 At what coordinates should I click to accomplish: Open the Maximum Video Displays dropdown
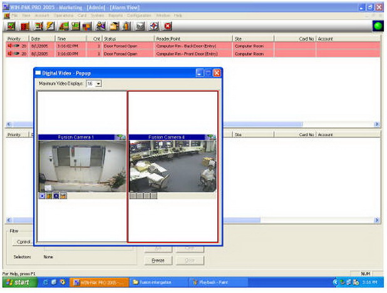tap(98, 84)
